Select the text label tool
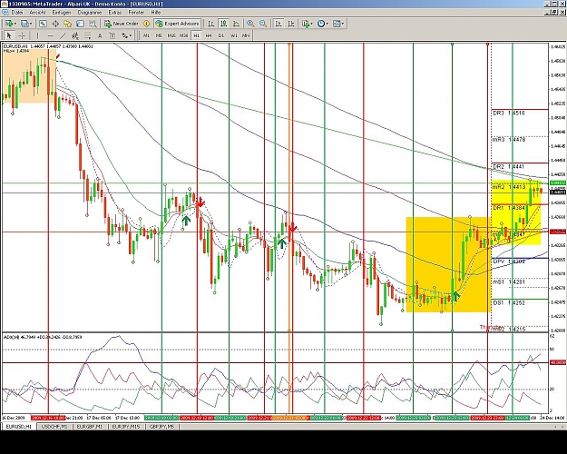The height and width of the screenshot is (454, 567). click(x=112, y=35)
